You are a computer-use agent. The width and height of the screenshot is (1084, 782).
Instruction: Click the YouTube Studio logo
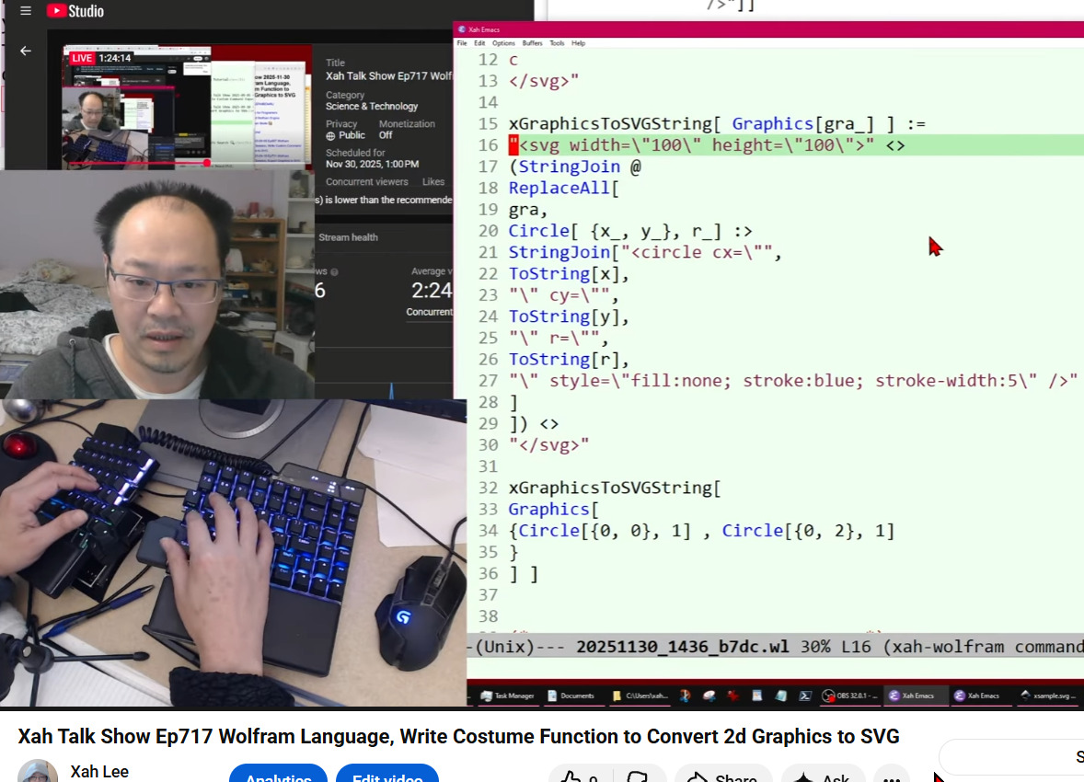click(x=75, y=11)
